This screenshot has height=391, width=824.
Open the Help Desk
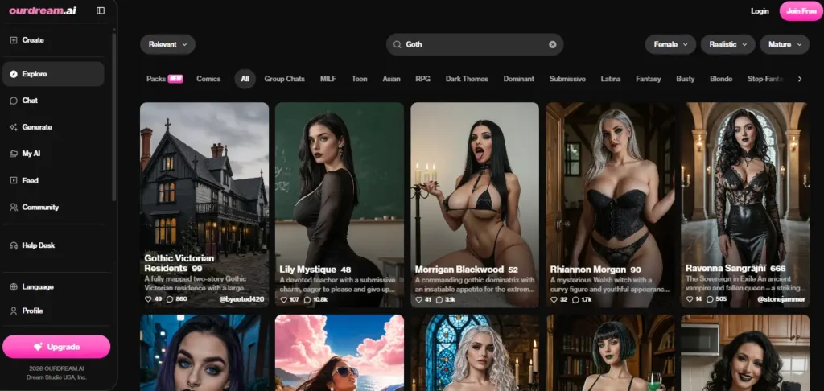[54, 245]
